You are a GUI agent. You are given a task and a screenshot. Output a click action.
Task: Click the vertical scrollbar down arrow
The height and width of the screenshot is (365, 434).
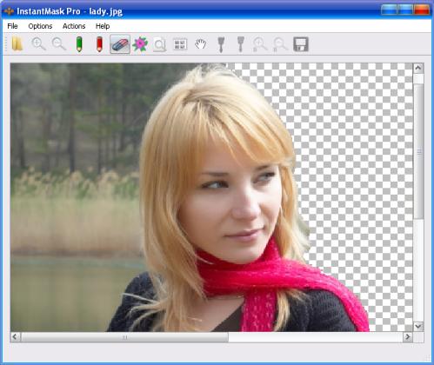pos(418,327)
